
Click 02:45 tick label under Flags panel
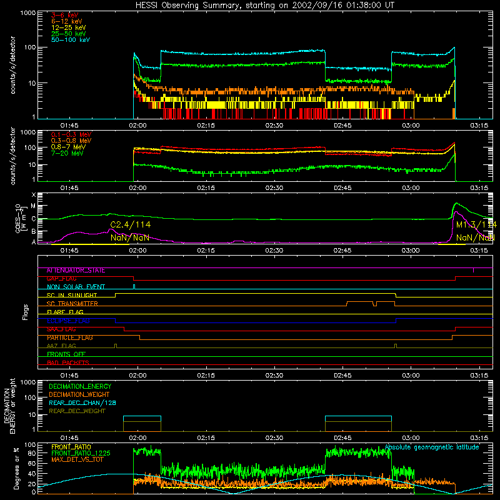[342, 376]
